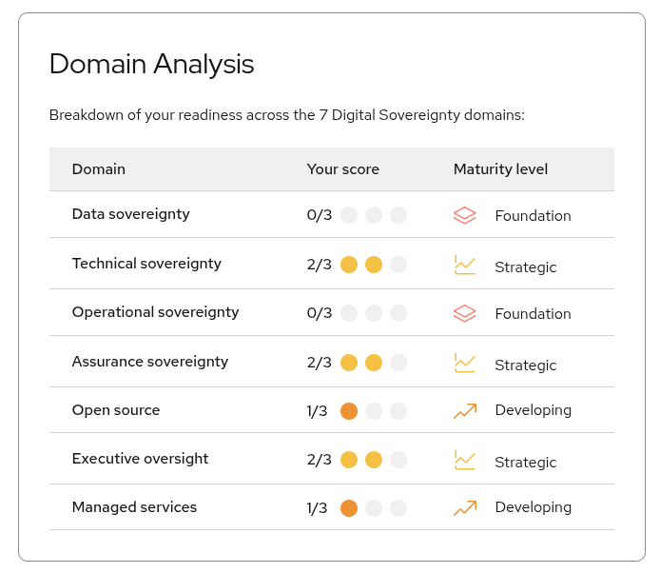Click the Maturity level column header

pos(500,169)
